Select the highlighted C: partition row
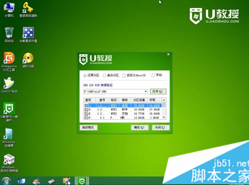 [x=123, y=105]
